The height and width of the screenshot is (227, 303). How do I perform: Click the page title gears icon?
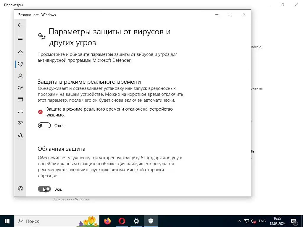tap(42, 36)
